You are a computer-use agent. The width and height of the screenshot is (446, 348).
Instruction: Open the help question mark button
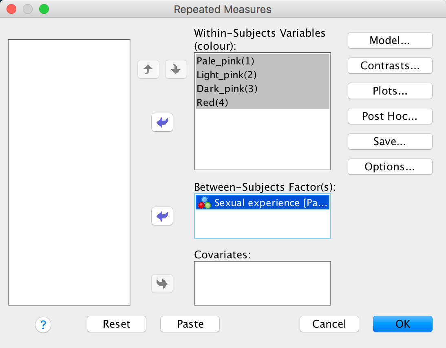tap(43, 325)
